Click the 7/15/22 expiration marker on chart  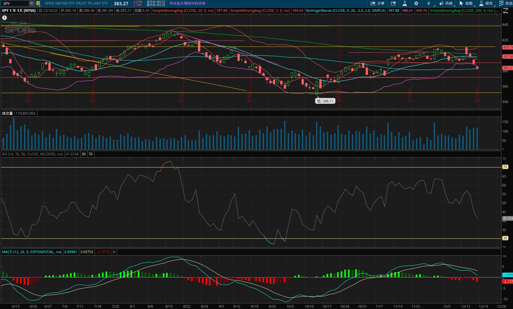coord(92,96)
